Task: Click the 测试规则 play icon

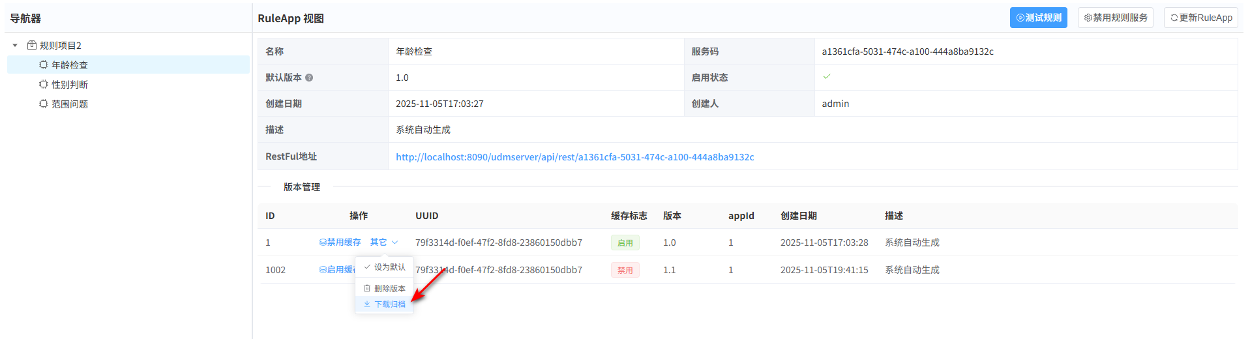Action: coord(1020,18)
